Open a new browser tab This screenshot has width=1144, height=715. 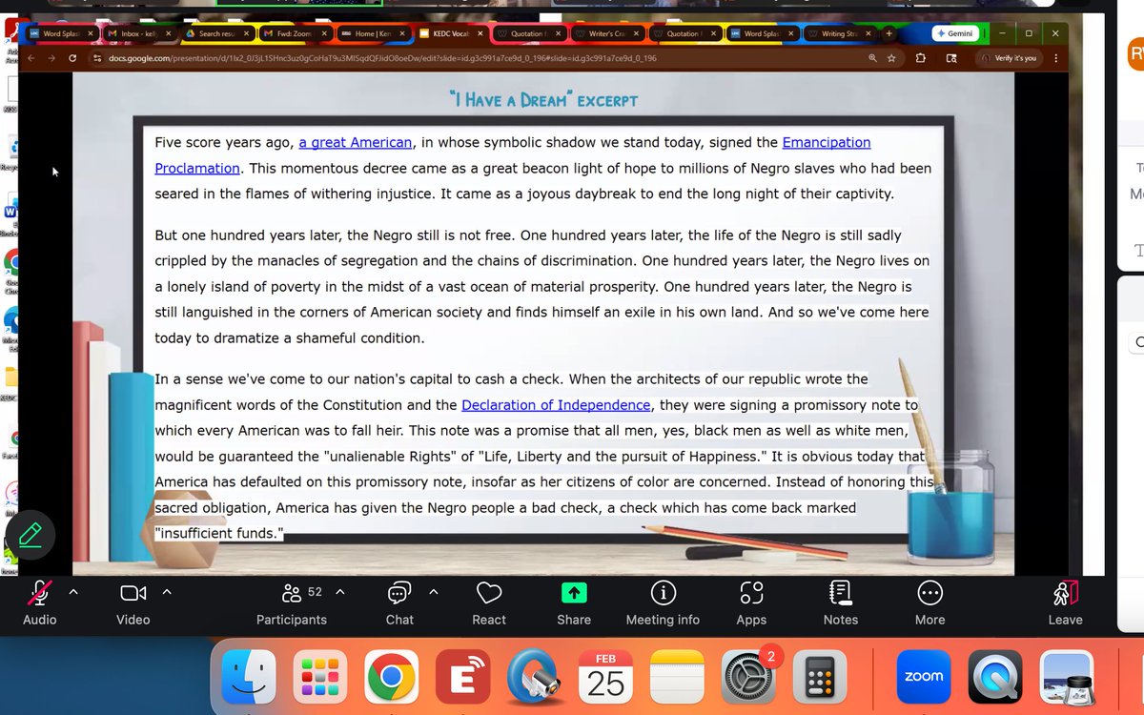click(889, 33)
